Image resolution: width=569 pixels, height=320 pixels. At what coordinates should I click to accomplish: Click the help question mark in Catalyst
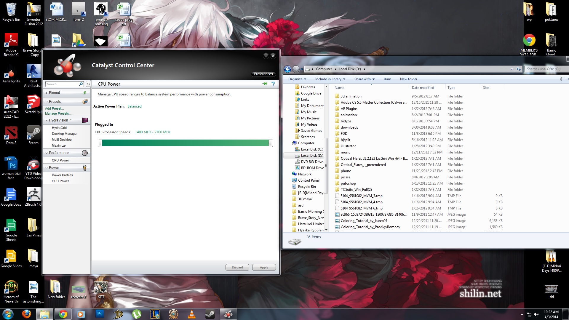tap(273, 84)
